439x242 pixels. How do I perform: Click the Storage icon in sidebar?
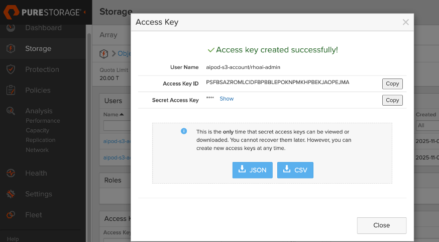(11, 49)
